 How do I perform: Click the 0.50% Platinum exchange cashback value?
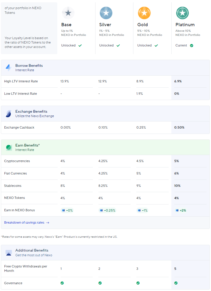[x=179, y=127]
